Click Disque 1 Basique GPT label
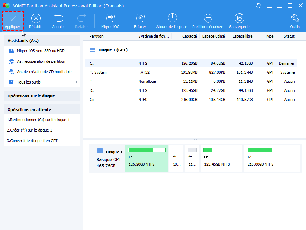Viewport: 306px width, 230px height. point(109,159)
